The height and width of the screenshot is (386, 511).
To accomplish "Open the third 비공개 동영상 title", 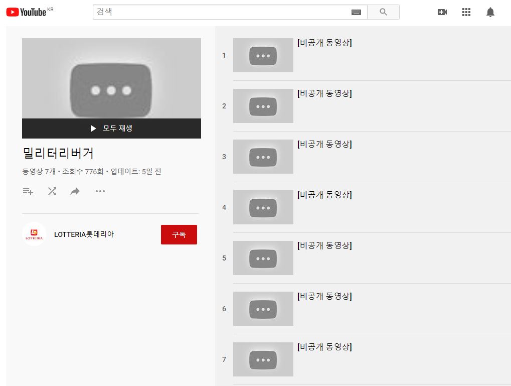I will [324, 145].
